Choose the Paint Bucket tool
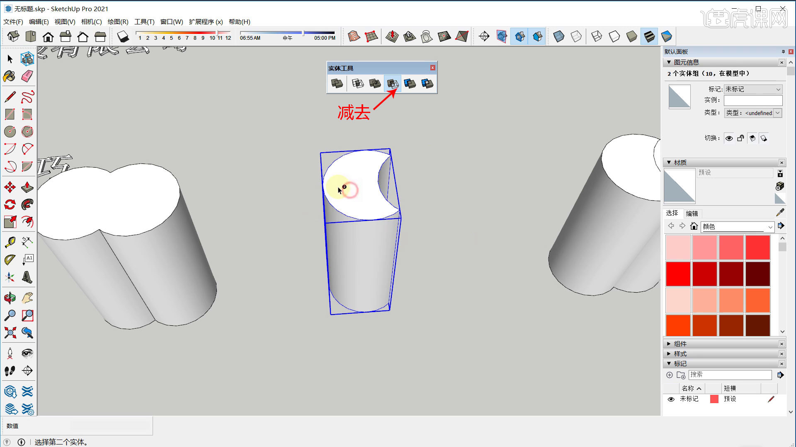 point(10,76)
